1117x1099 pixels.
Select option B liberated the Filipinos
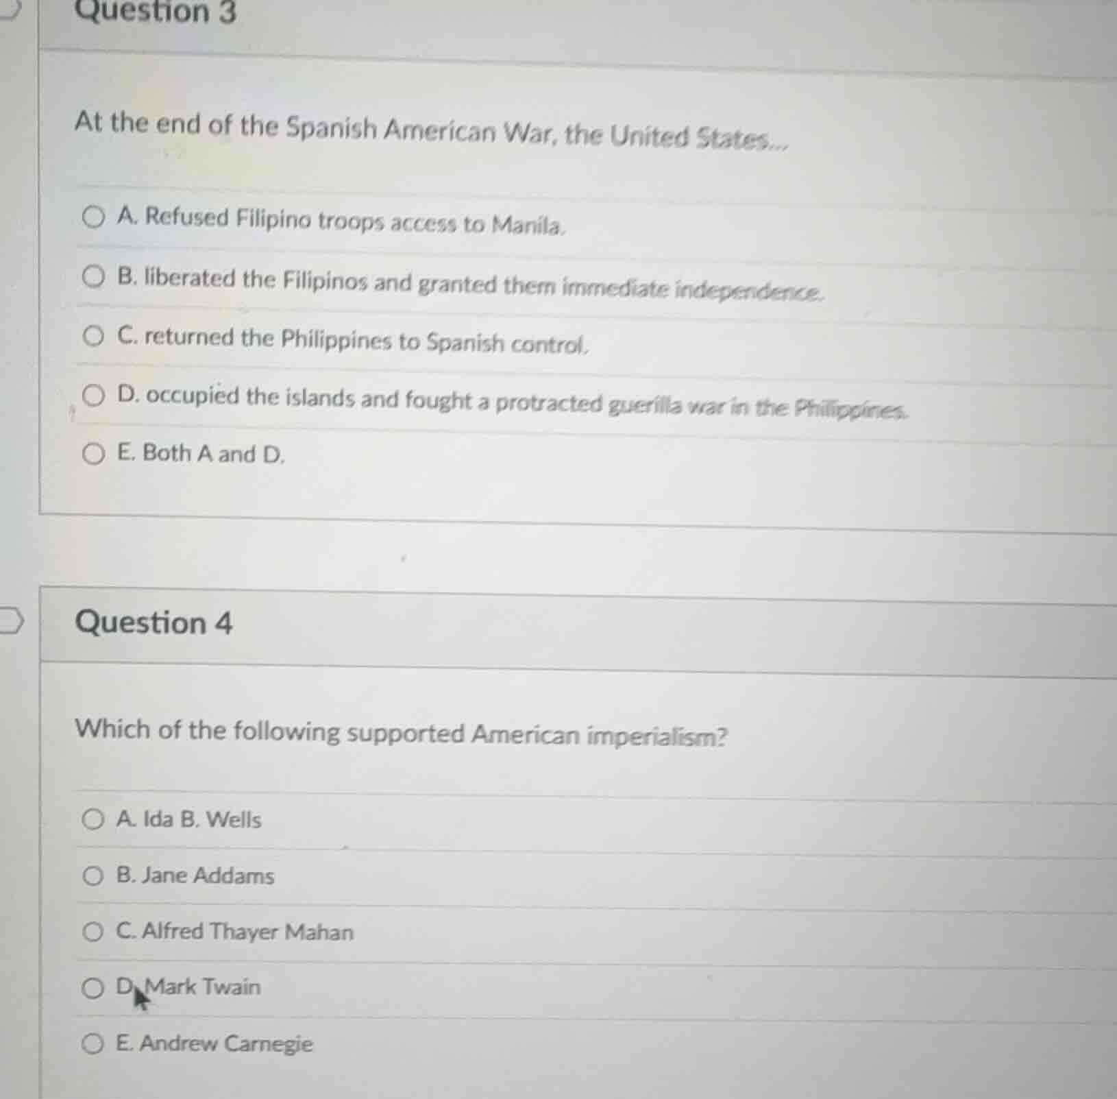pos(95,277)
